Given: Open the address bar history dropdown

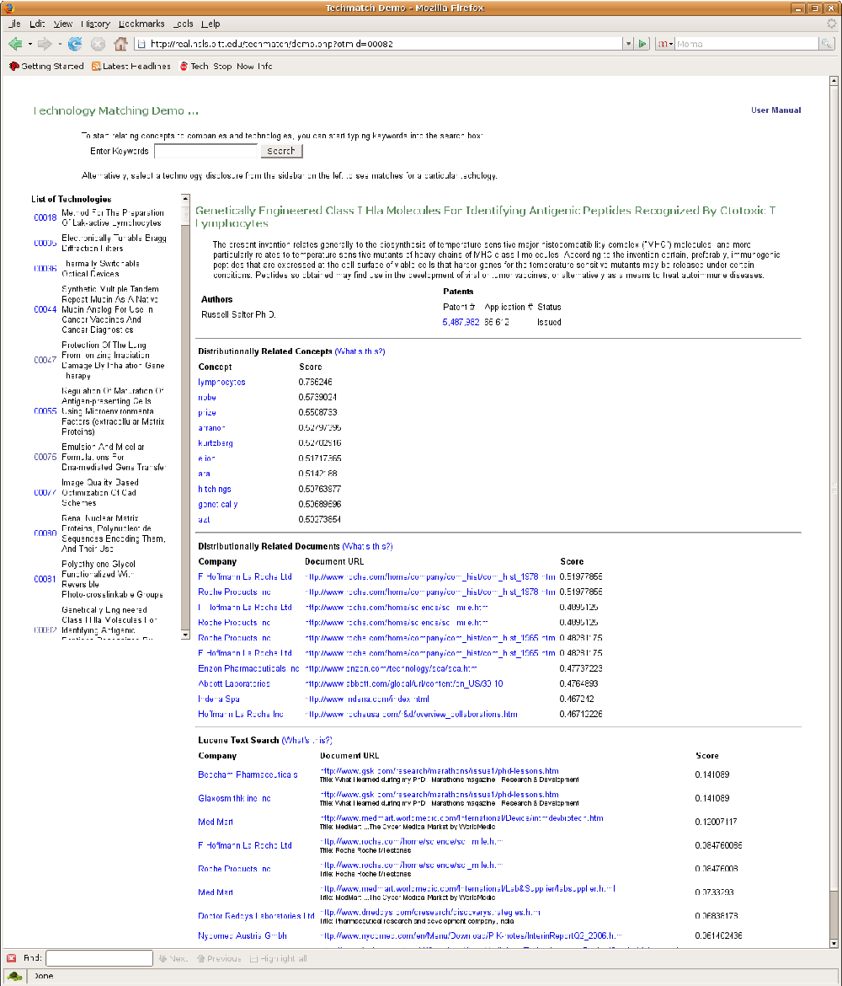Looking at the screenshot, I should [628, 44].
